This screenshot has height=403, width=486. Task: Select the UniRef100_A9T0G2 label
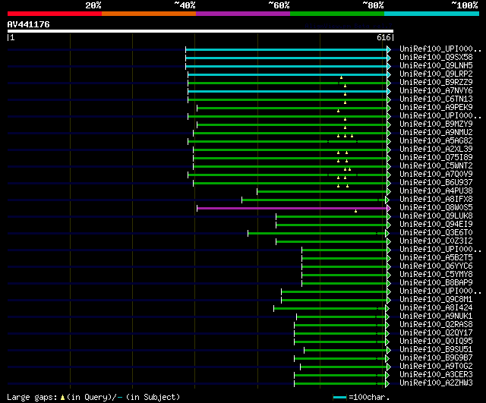436,367
